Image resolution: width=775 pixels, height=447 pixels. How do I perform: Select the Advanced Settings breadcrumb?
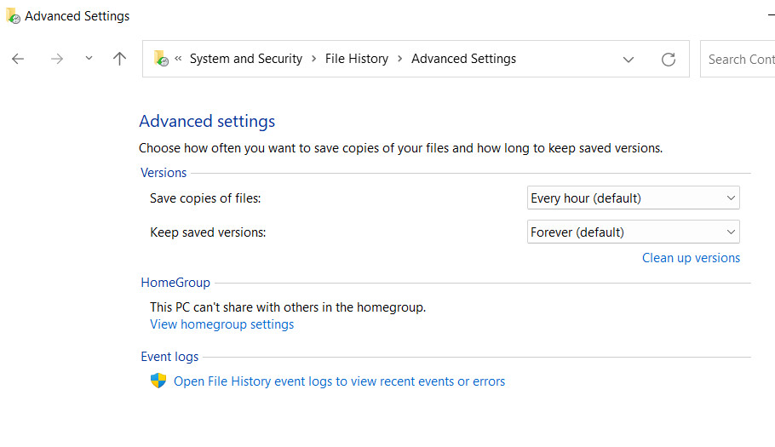[463, 59]
